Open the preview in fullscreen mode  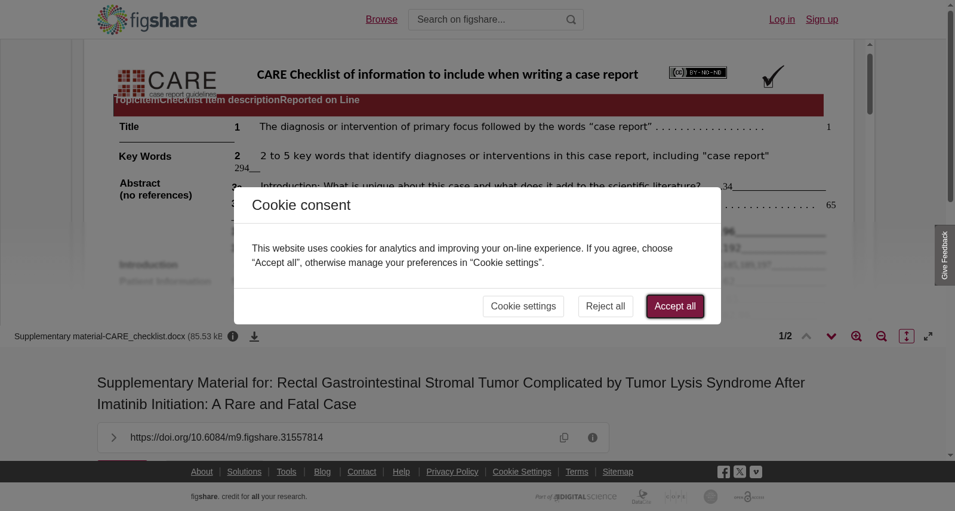(928, 336)
